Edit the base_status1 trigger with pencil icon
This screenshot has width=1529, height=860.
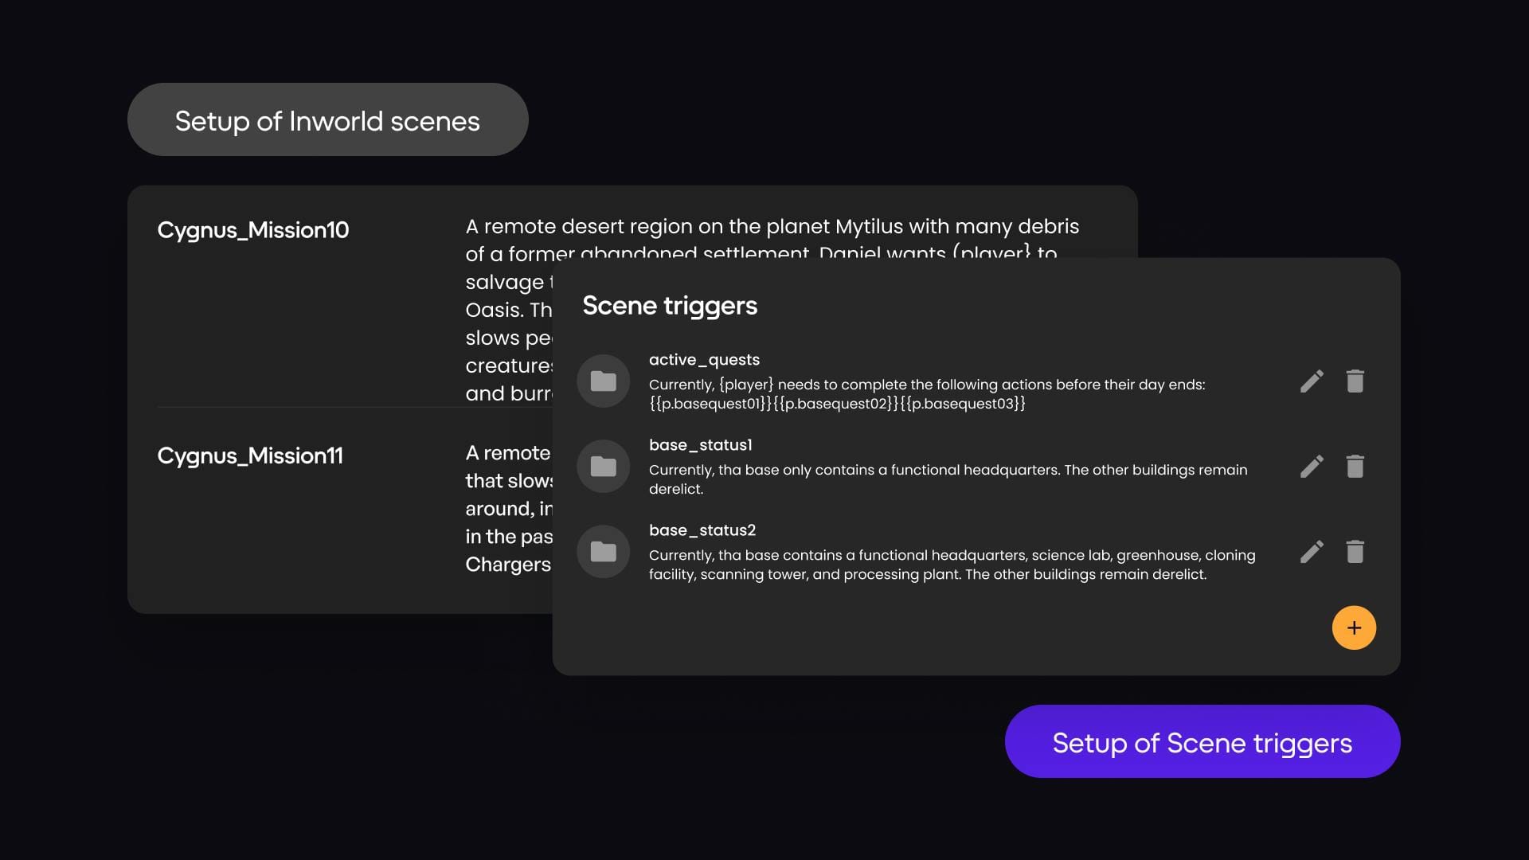[x=1312, y=467]
